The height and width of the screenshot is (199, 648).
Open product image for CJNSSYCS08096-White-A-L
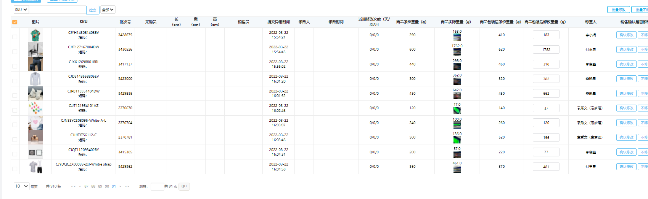(35, 123)
